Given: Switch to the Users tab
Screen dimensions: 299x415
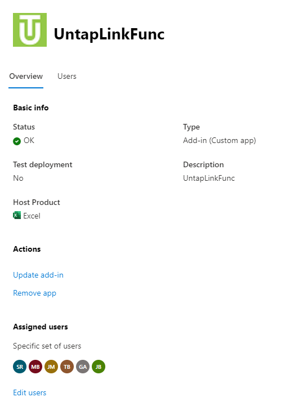Looking at the screenshot, I should (67, 76).
